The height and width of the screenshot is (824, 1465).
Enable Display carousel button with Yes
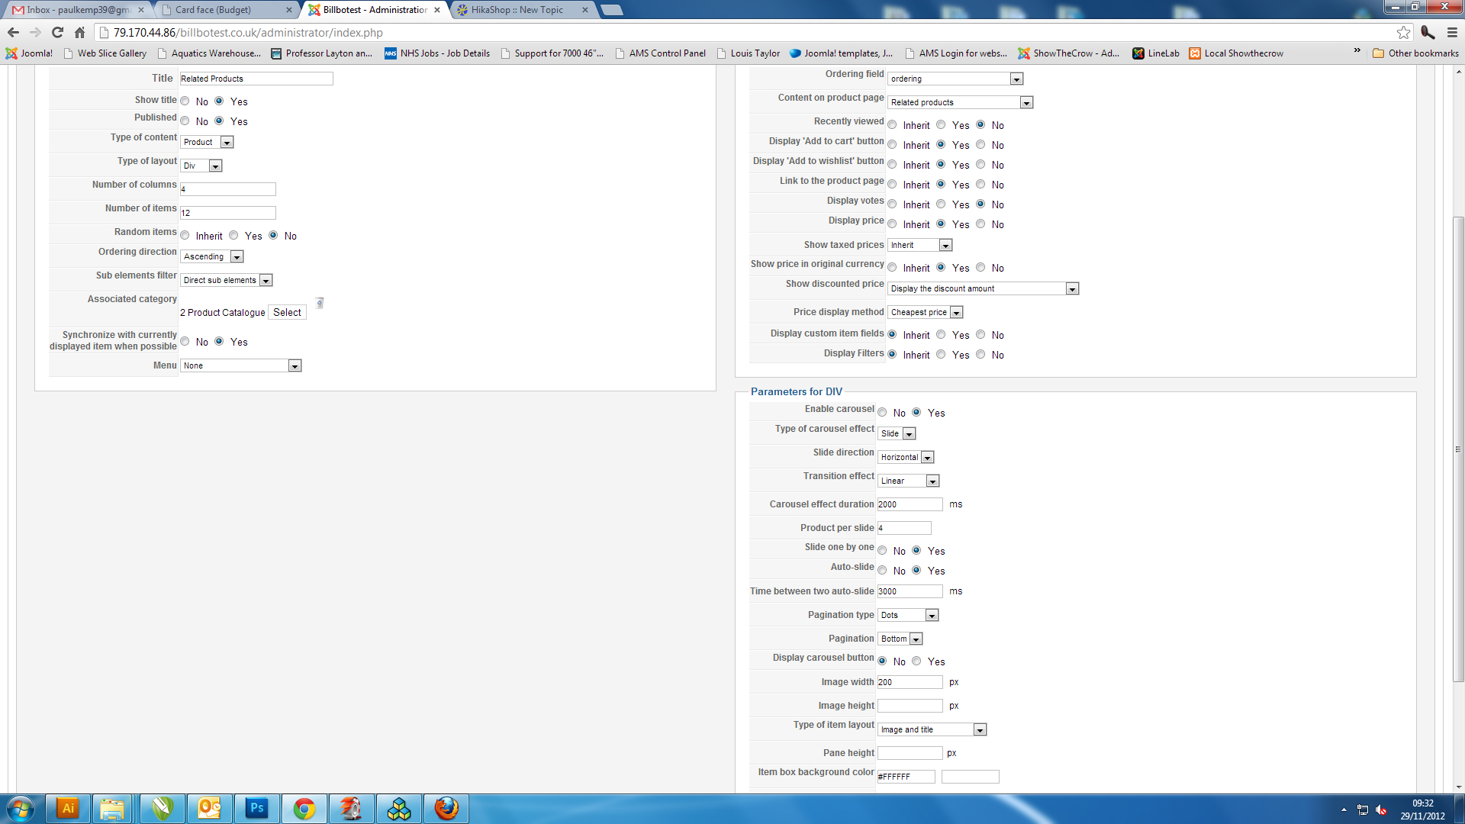pyautogui.click(x=916, y=661)
